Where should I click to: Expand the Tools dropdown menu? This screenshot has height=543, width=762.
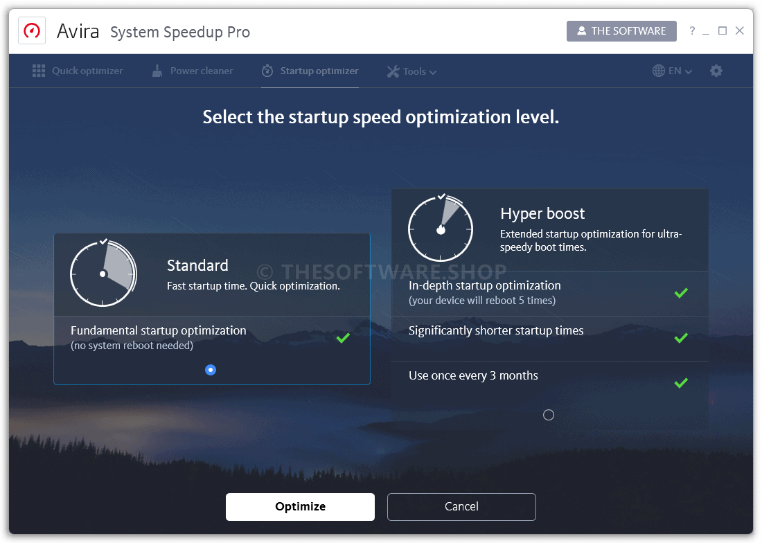[x=411, y=71]
